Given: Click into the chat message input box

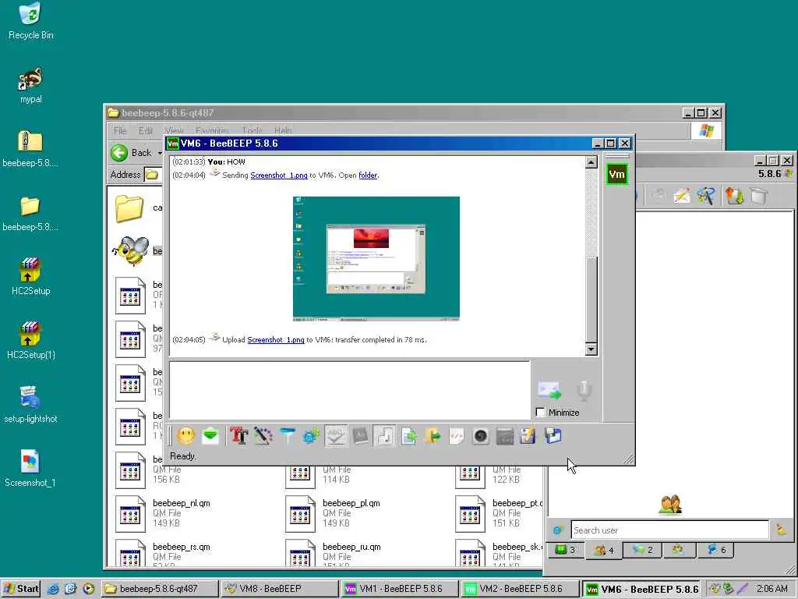Looking at the screenshot, I should 350,390.
